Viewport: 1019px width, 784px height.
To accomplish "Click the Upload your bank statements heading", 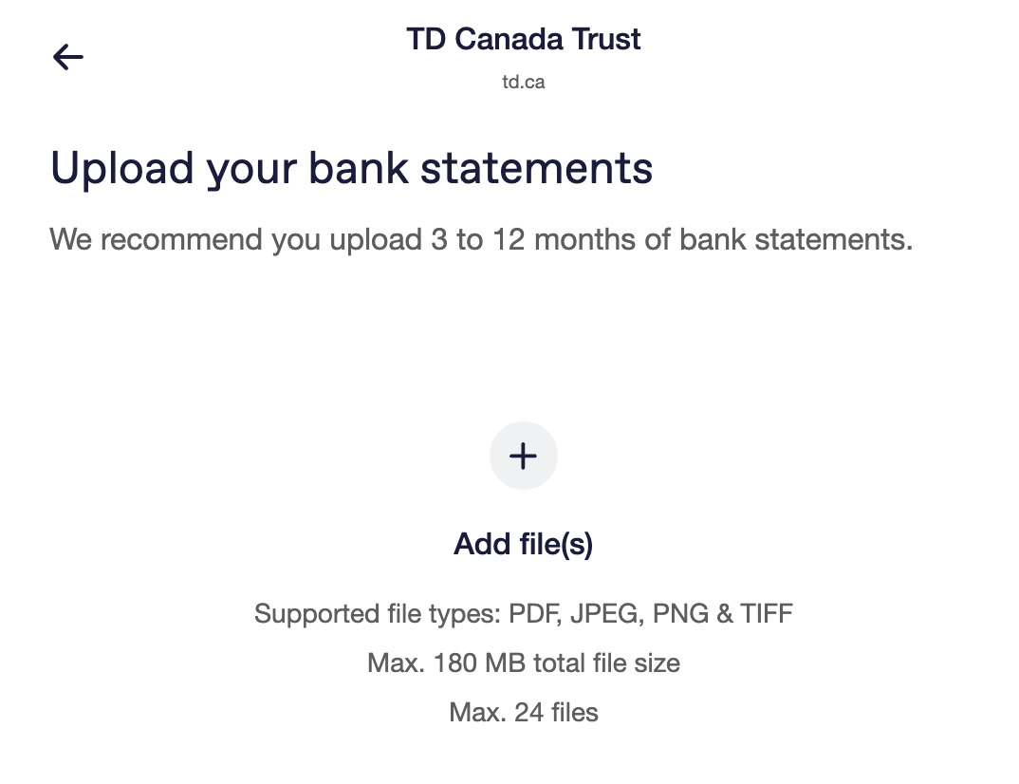I will pos(352,167).
